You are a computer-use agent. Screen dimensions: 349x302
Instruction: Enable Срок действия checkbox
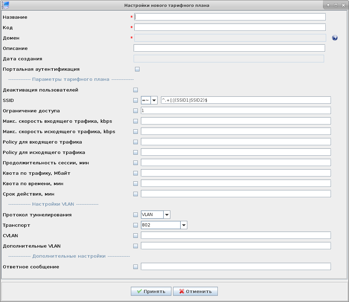pos(136,194)
